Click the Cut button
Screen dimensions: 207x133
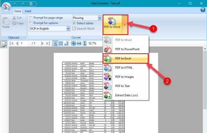(x=17, y=18)
